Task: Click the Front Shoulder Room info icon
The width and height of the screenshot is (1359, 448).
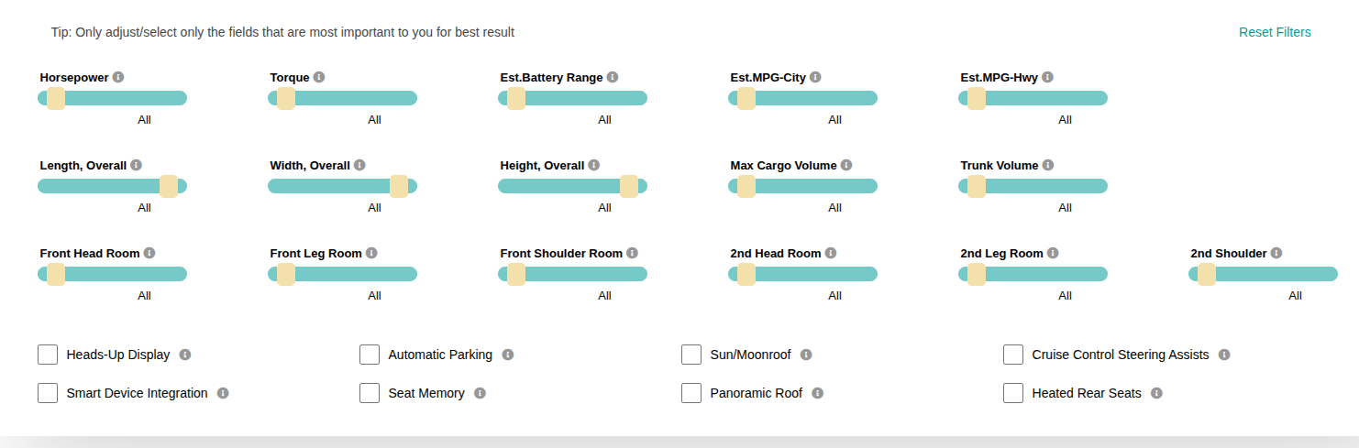Action: click(632, 253)
